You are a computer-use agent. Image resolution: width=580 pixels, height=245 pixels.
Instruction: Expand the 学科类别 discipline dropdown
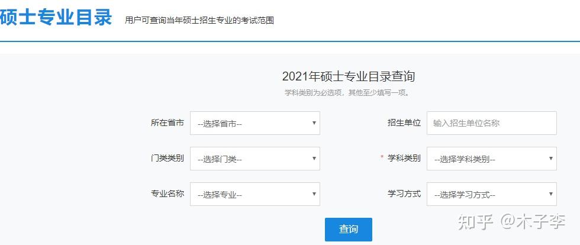click(x=491, y=159)
